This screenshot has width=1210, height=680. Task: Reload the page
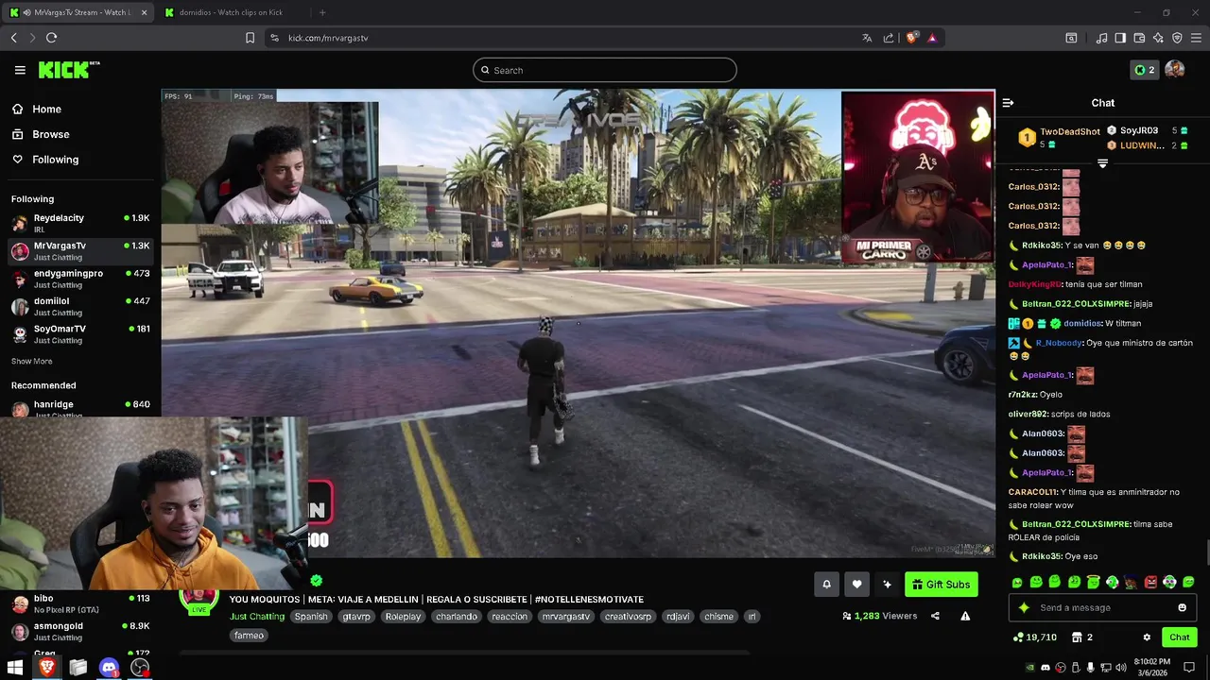coord(51,38)
